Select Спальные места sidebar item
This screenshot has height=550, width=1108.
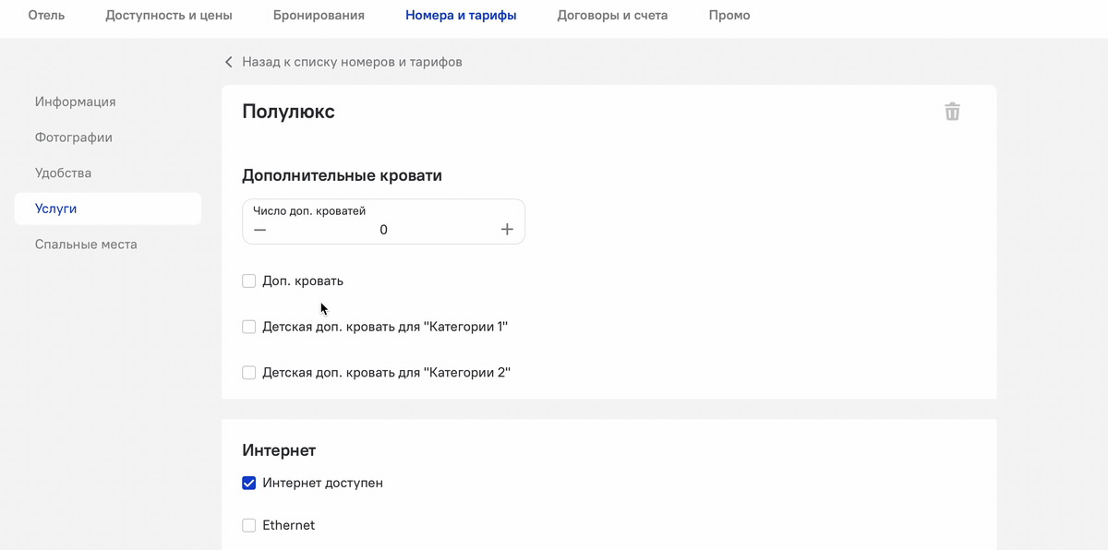pos(86,245)
